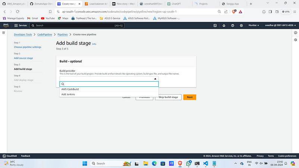Switch to the ChatGPT browser tab
Image resolution: width=299 pixels, height=168 pixels.
[179, 4]
